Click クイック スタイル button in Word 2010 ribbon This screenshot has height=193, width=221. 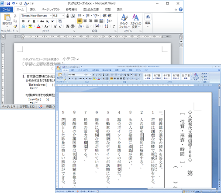pyautogui.click(x=124, y=21)
